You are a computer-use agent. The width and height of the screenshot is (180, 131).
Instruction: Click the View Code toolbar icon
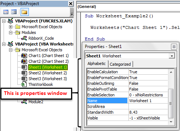(6, 12)
